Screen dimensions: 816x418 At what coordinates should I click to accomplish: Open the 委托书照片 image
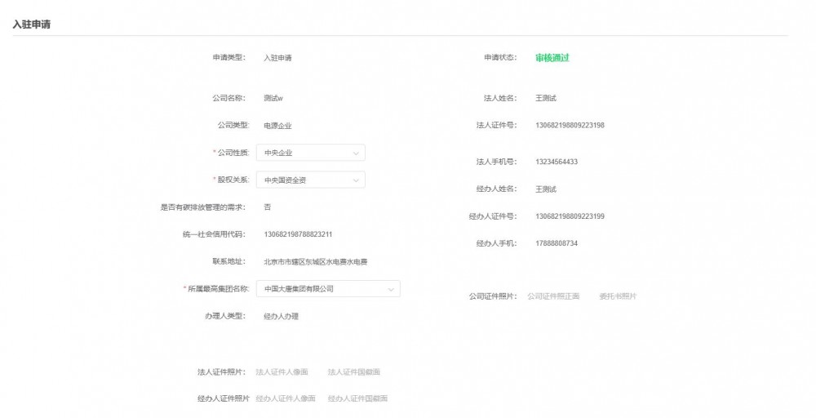click(x=618, y=296)
